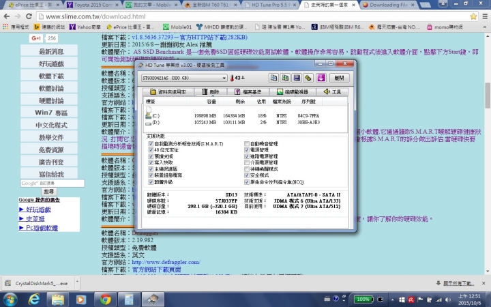This screenshot has width=491, height=307.
Task: Open the ST9320421AS drive selection dropdown
Action: [184, 78]
